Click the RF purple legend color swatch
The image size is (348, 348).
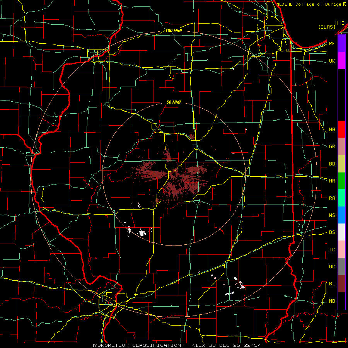click(341, 43)
